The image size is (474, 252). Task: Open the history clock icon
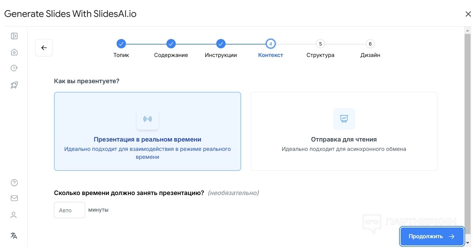click(x=14, y=68)
